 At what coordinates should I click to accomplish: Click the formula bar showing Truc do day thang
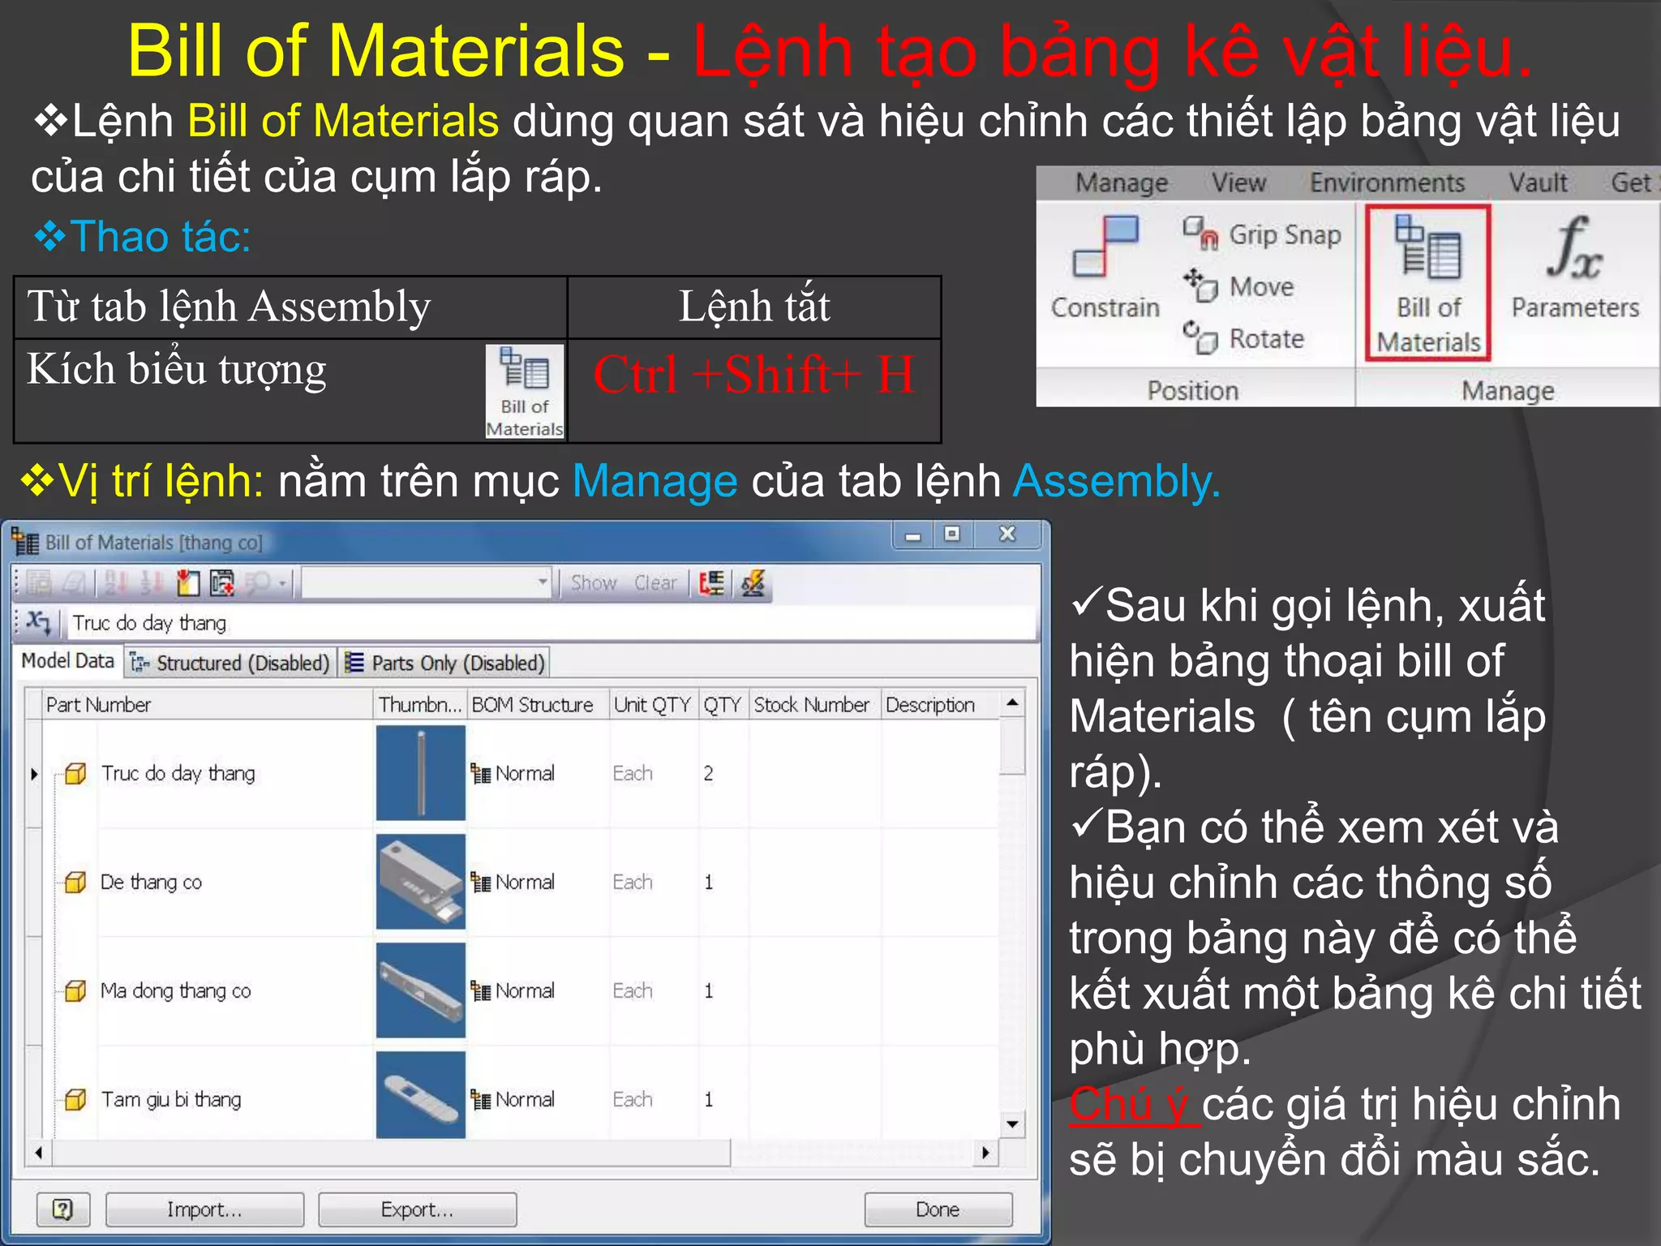pos(550,623)
